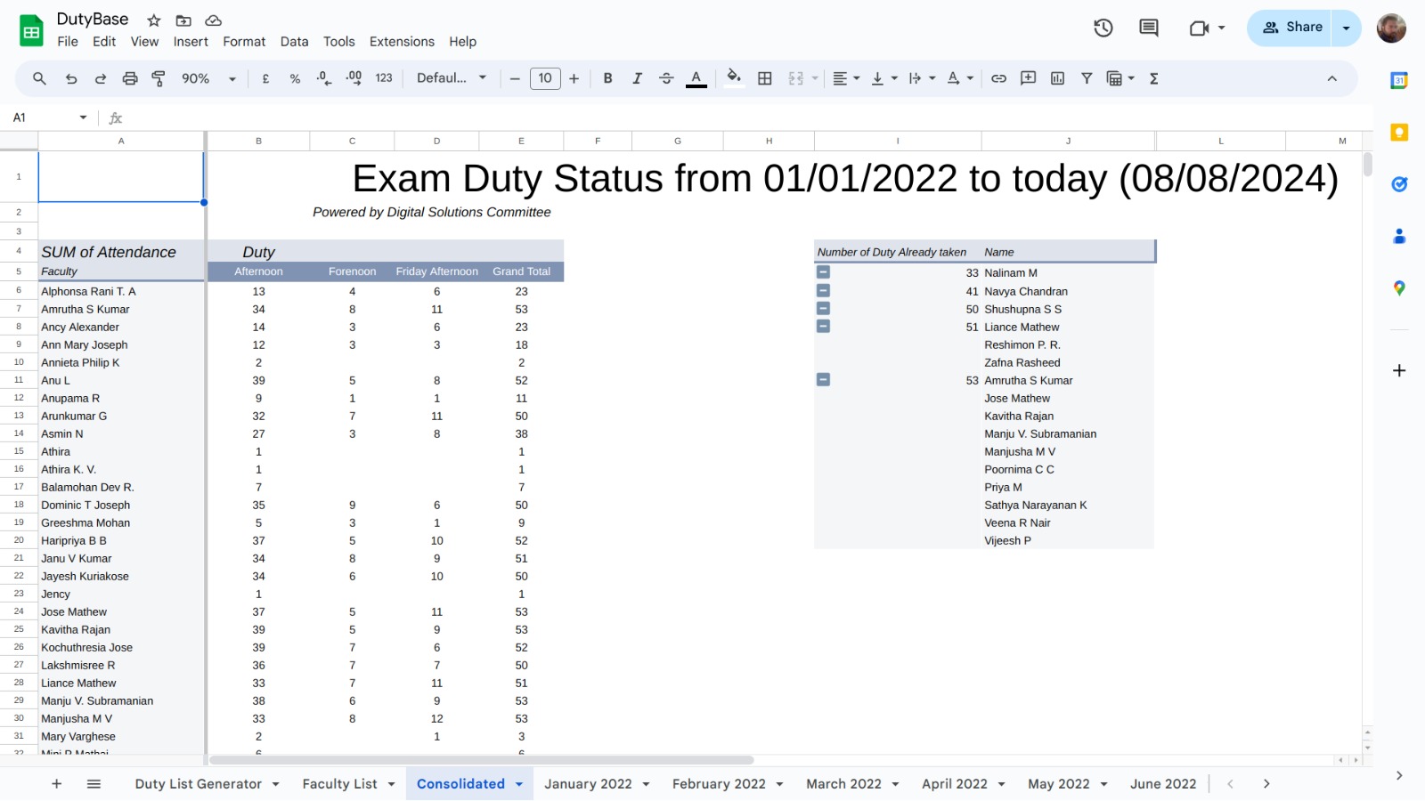Click the create filter funnel icon
The image size is (1425, 801).
pos(1087,78)
